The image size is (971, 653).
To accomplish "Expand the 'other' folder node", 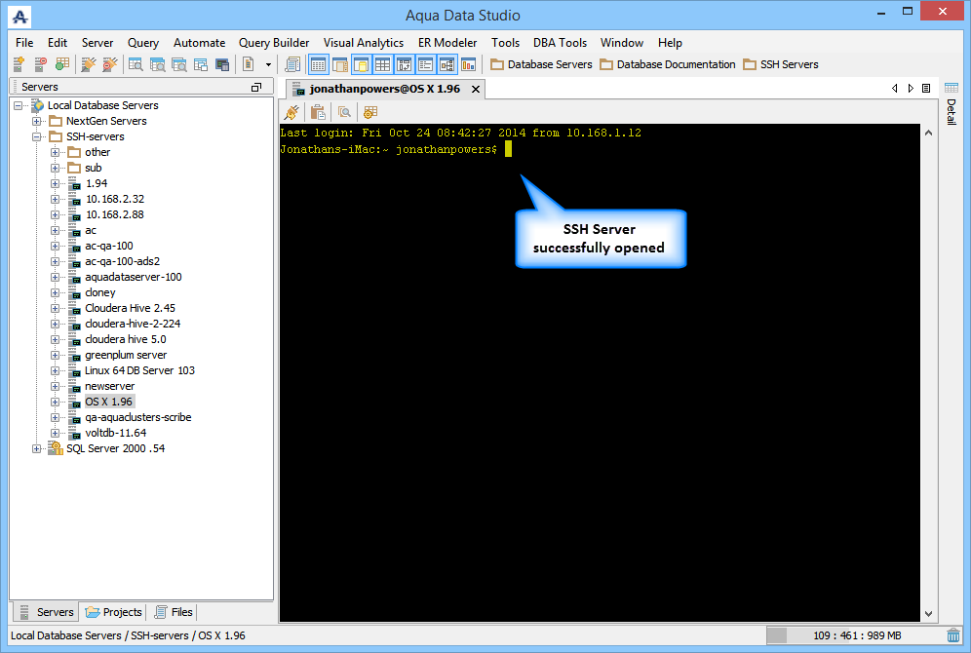I will [56, 152].
